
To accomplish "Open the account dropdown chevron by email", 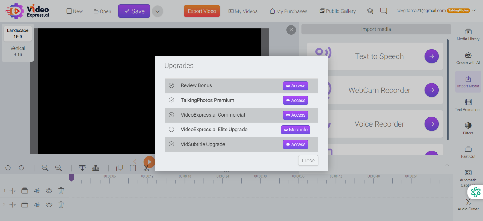I will coord(474,11).
